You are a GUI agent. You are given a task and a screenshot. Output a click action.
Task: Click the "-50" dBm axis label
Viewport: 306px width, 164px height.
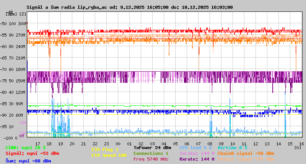[x=3, y=24]
